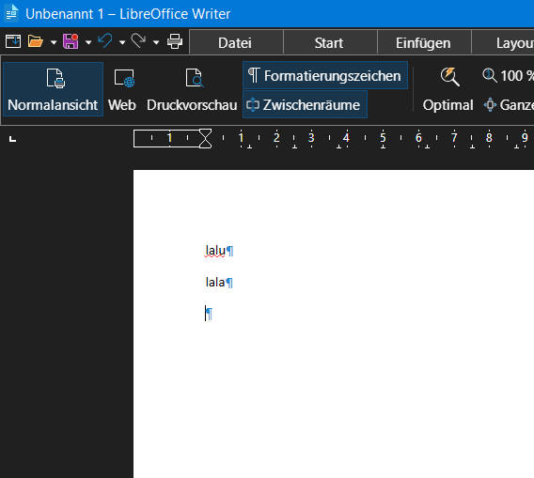534x478 pixels.
Task: Open Druckvorschau print preview
Action: click(x=192, y=89)
